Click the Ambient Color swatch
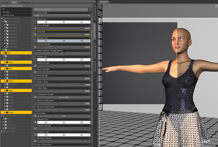The width and height of the screenshot is (218, 147). (x=64, y=60)
